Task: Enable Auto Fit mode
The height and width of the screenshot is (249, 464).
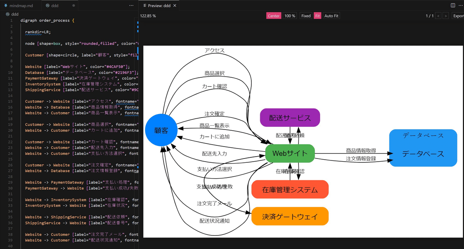Action: pyautogui.click(x=331, y=16)
